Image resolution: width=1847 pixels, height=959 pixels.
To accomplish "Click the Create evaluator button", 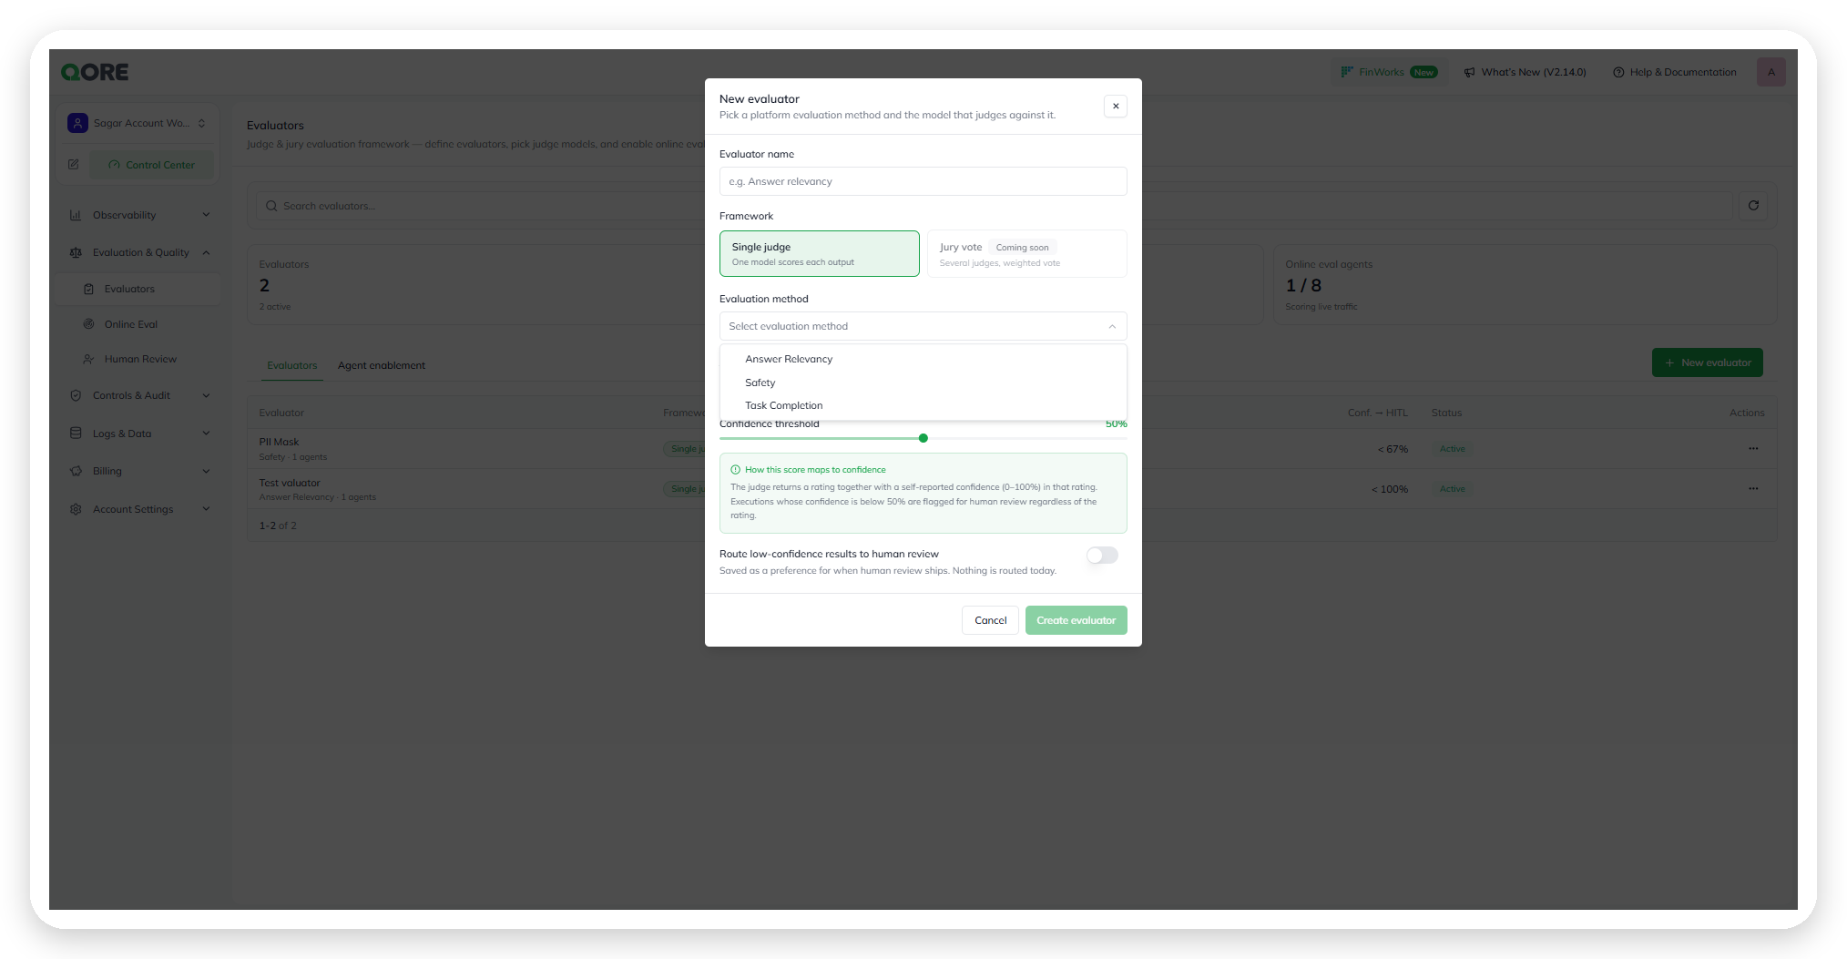I will click(1076, 620).
